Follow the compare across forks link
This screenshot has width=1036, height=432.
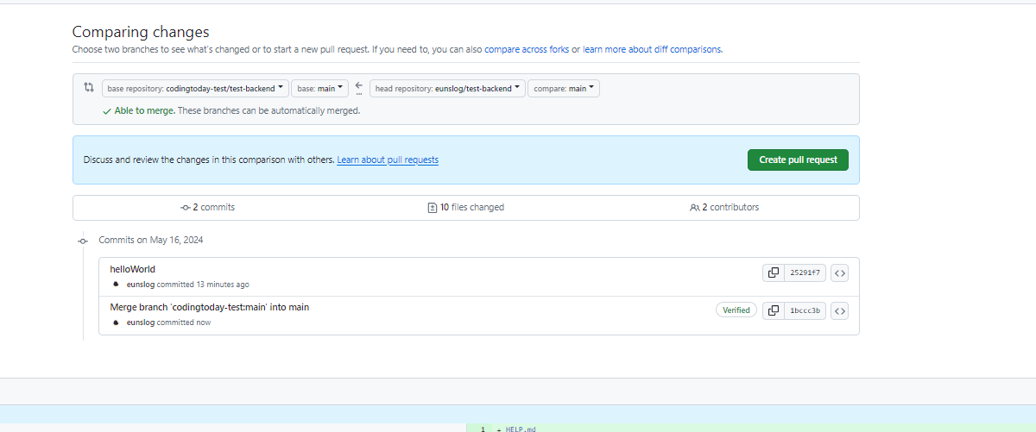(x=527, y=49)
